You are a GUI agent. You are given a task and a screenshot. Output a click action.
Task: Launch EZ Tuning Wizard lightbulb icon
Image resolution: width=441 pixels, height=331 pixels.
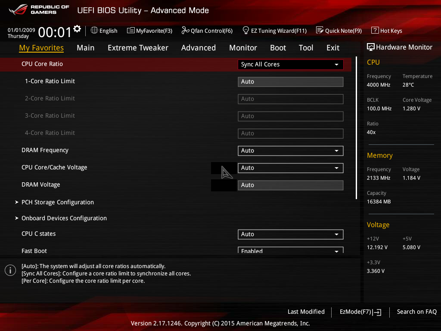(x=246, y=31)
